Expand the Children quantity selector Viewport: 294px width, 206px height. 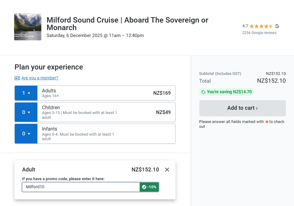point(26,112)
